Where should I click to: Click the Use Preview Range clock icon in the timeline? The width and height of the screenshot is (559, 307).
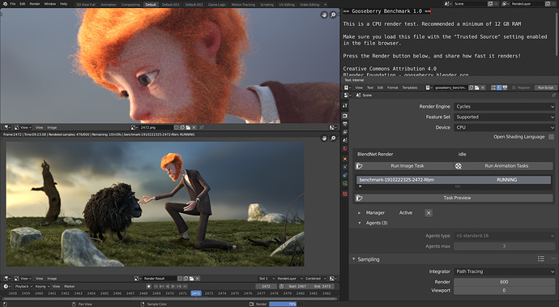pos(281,286)
